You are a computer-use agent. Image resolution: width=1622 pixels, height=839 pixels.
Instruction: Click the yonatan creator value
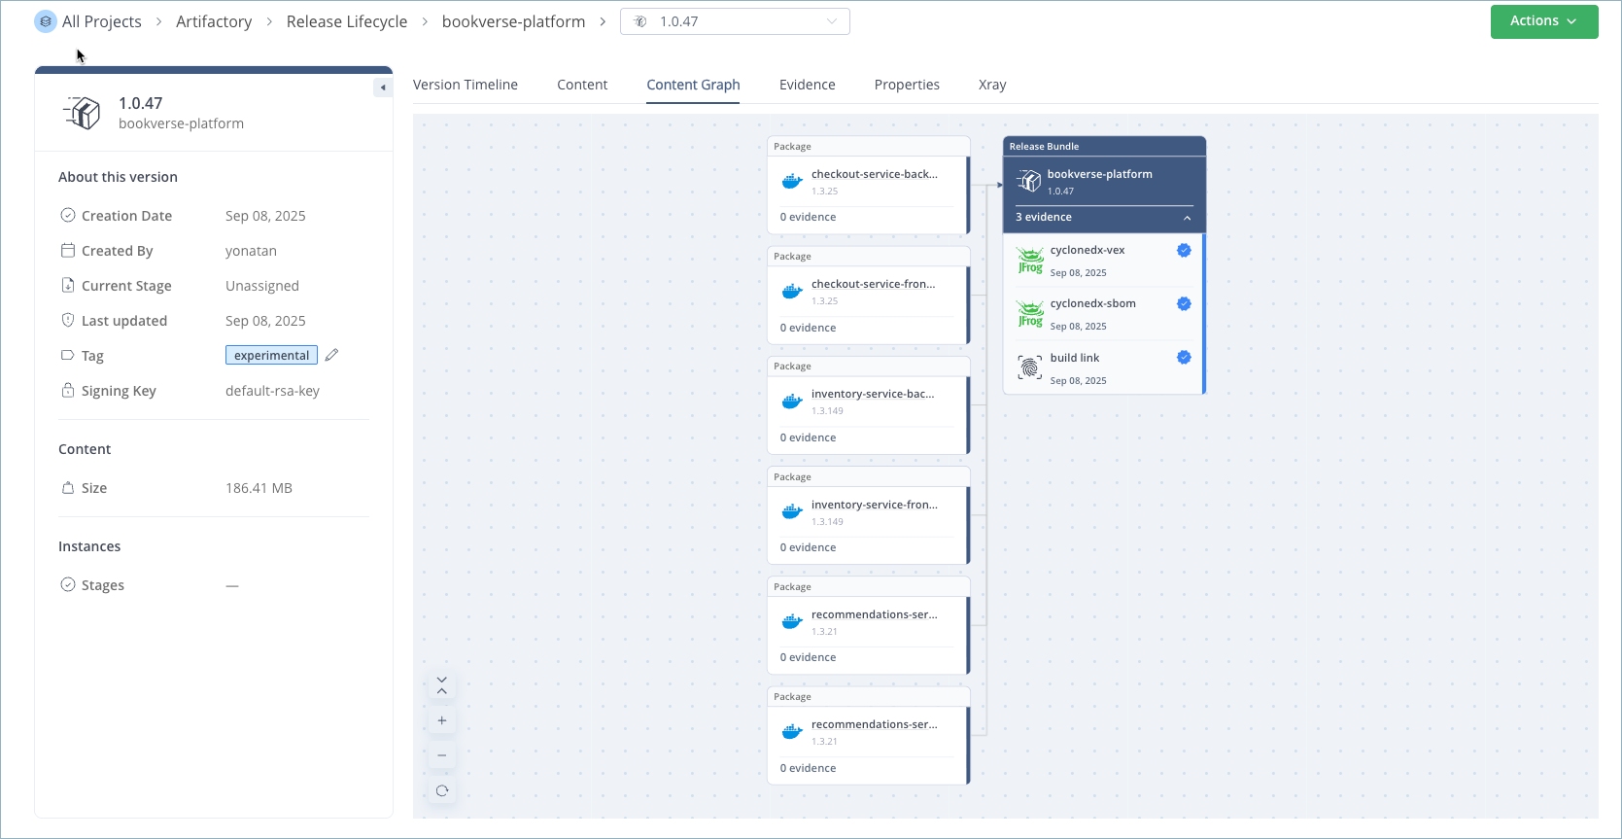(251, 251)
